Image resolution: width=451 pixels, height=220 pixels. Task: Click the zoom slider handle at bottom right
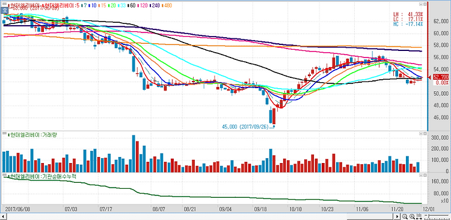tap(428, 215)
